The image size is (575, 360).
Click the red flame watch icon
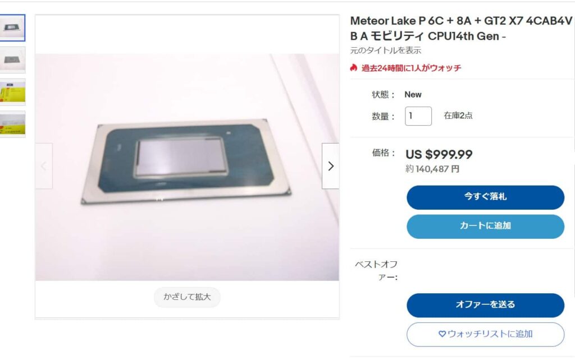(354, 67)
